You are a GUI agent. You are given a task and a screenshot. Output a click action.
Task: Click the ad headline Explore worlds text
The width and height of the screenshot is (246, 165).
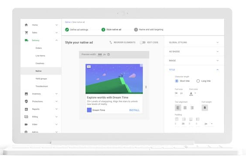pyautogui.click(x=108, y=97)
